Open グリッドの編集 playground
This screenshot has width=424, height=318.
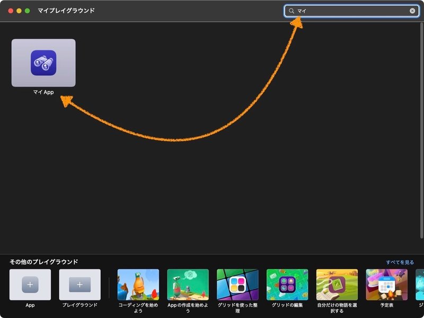pyautogui.click(x=287, y=285)
